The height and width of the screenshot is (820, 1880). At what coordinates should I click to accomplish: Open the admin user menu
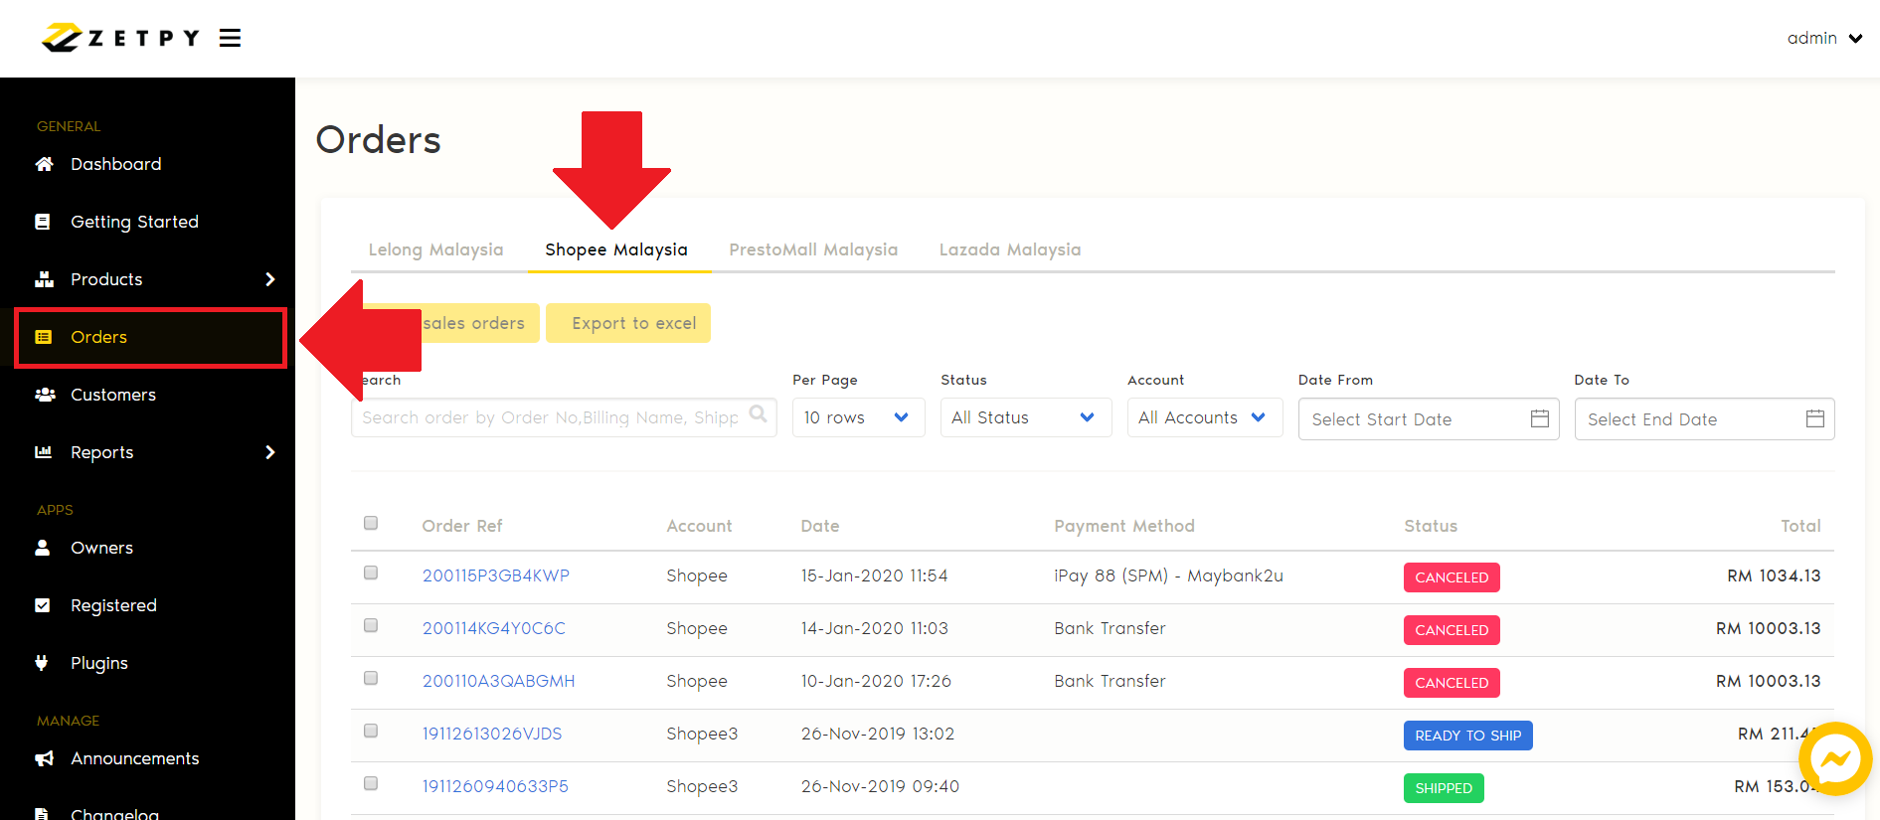pyautogui.click(x=1823, y=38)
